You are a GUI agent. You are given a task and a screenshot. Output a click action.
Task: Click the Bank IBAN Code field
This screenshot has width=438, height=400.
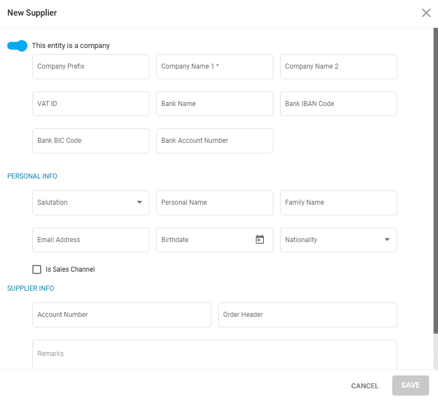(x=338, y=104)
